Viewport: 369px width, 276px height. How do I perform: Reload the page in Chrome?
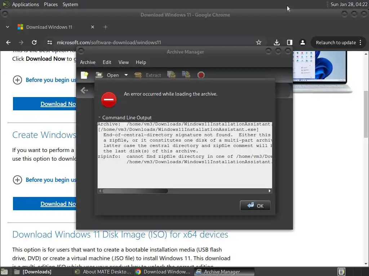click(x=34, y=42)
